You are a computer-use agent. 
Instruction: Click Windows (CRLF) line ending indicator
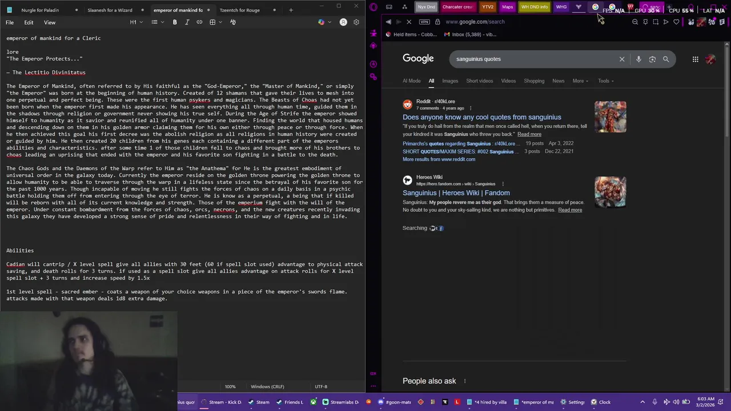point(267,386)
